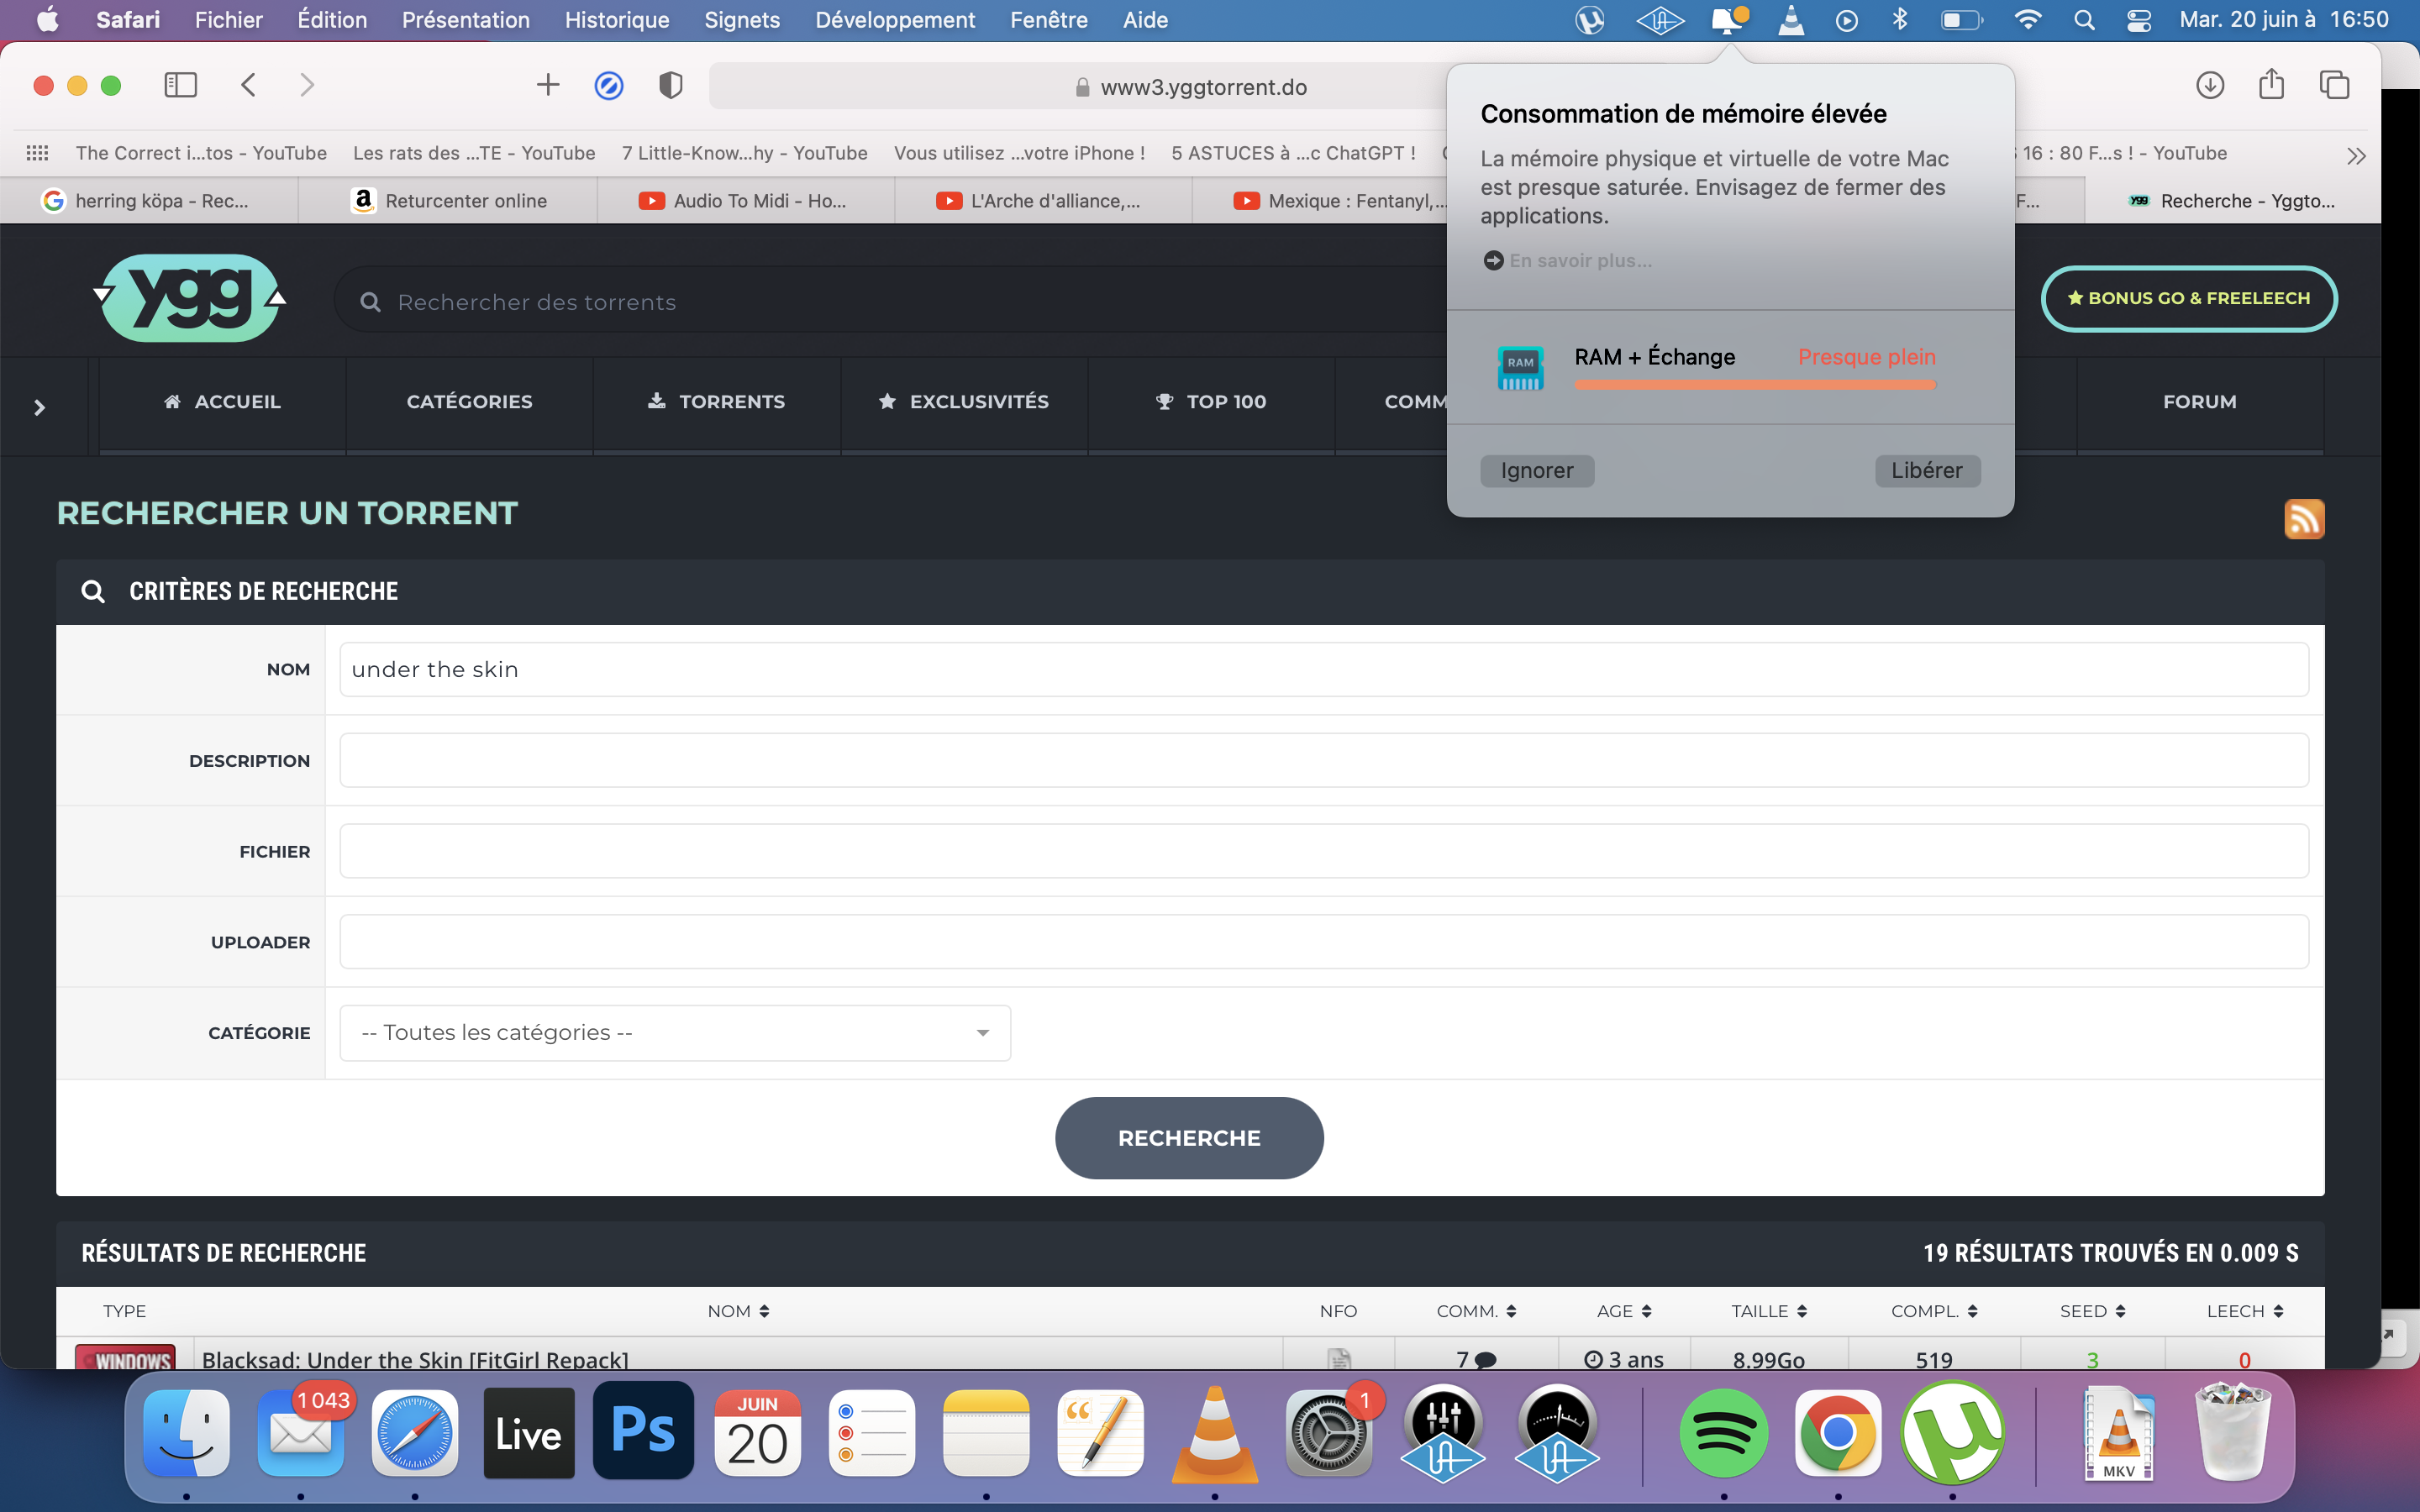Click Libérer in memory alert
2420x1512 pixels.
[x=1926, y=470]
